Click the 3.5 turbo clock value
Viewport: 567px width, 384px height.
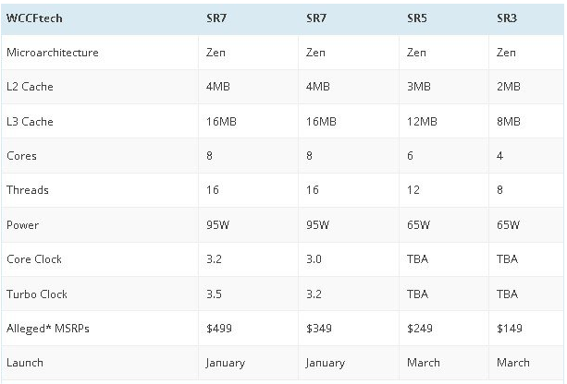[x=214, y=294]
